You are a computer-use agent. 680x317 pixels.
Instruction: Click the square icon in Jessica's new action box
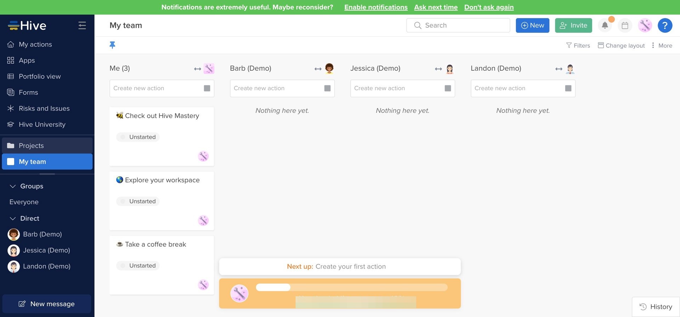[x=448, y=88]
